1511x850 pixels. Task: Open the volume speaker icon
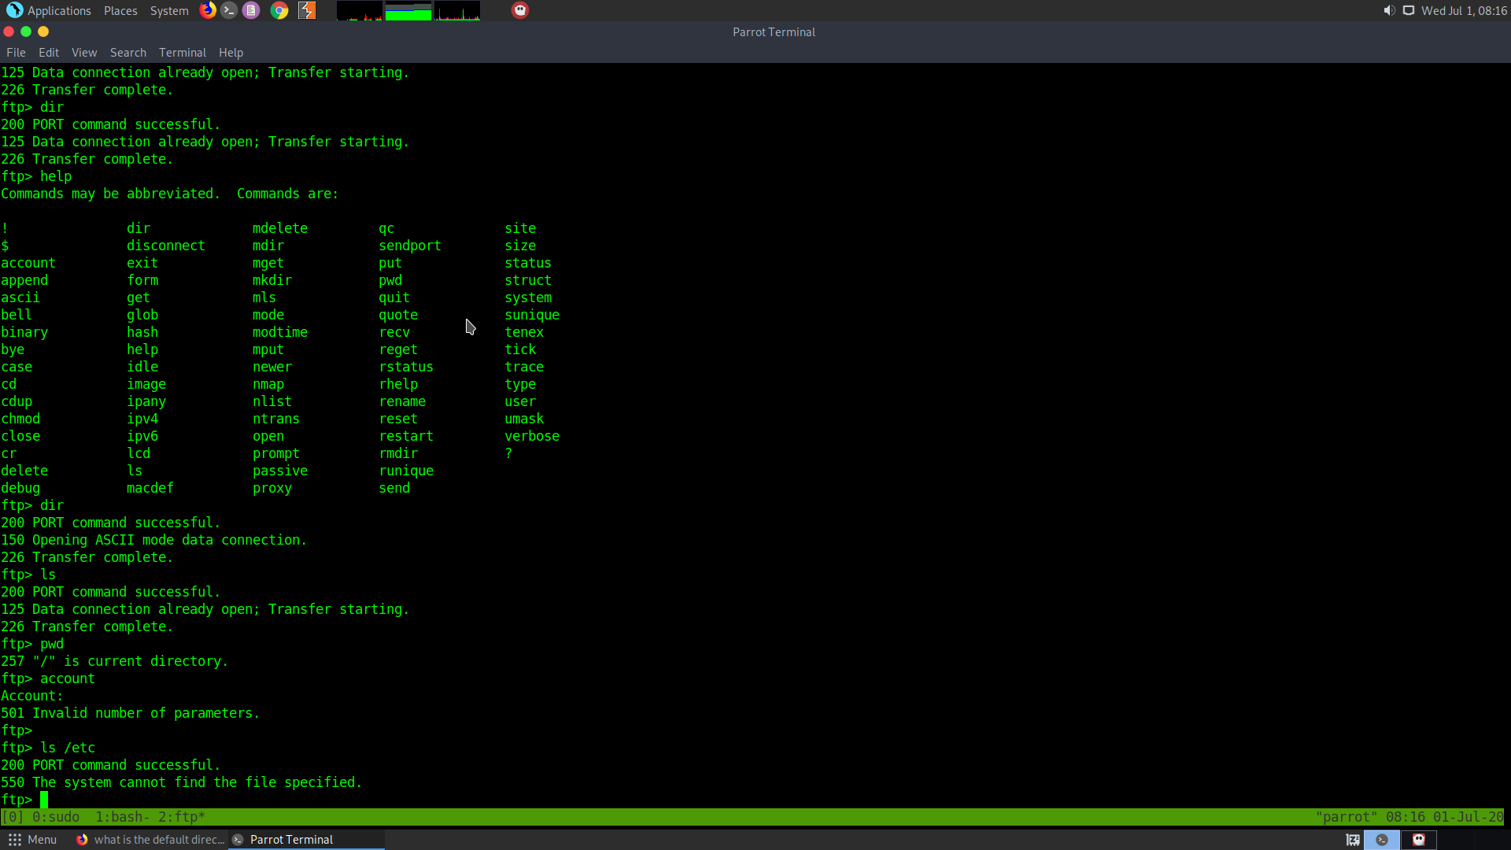1389,10
